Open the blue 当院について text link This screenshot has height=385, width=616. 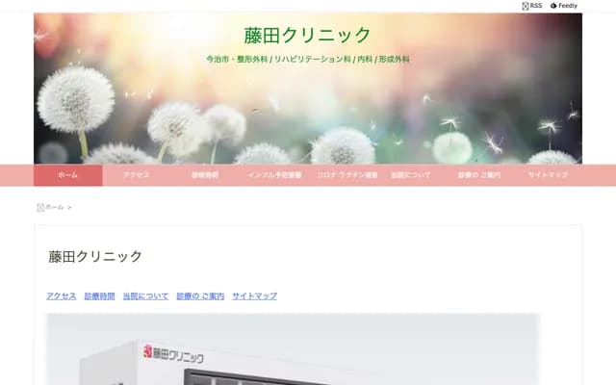pos(145,295)
